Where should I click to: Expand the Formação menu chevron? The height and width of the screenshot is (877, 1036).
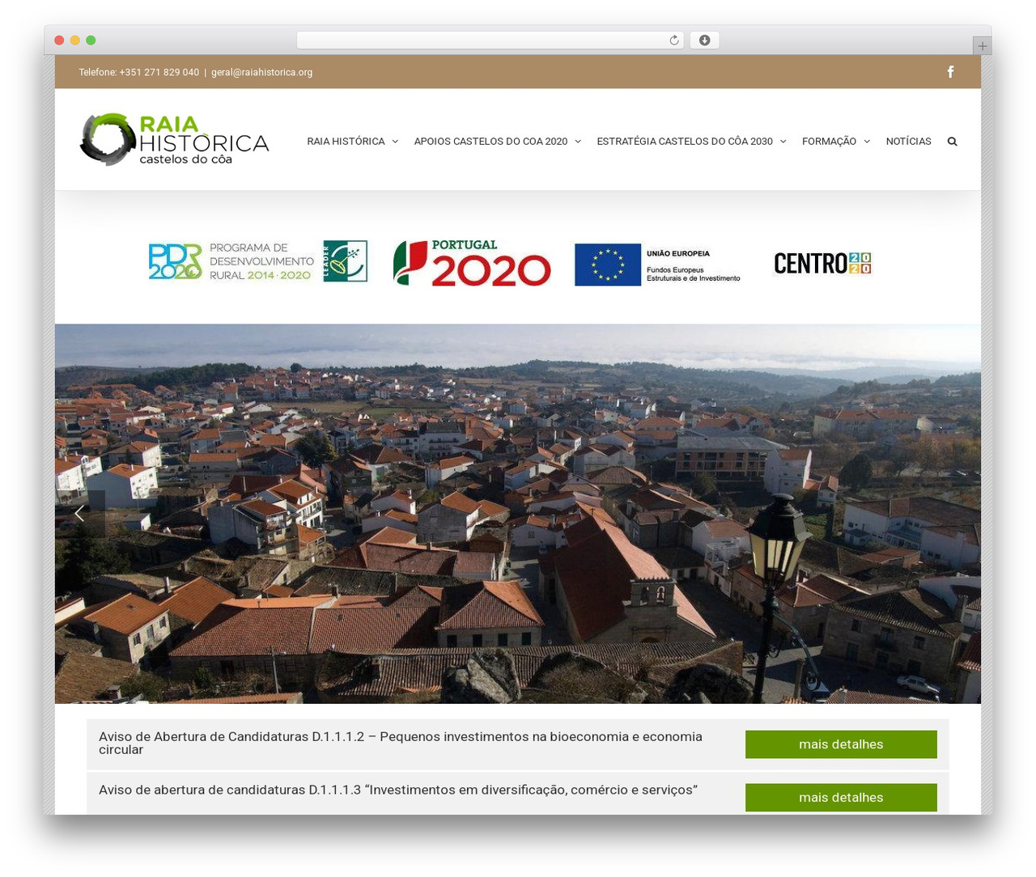pyautogui.click(x=867, y=142)
